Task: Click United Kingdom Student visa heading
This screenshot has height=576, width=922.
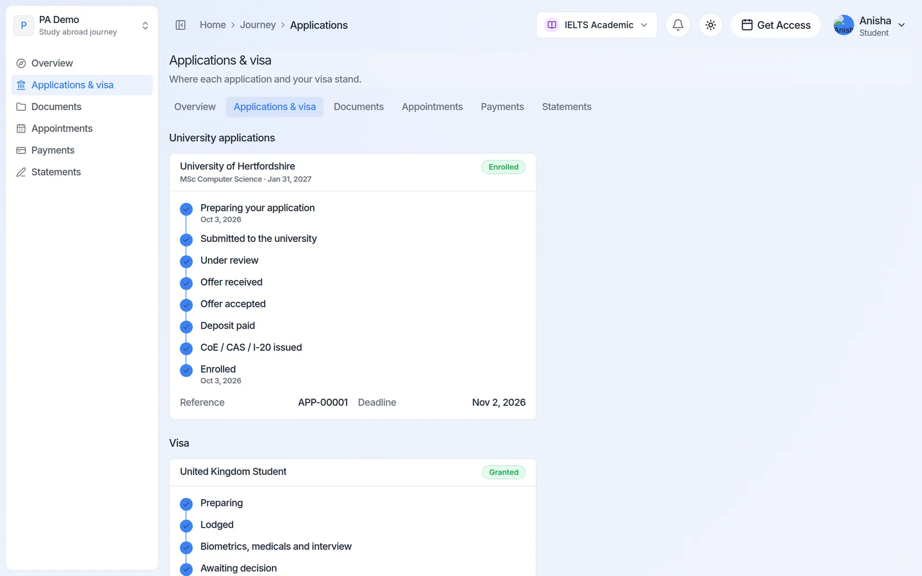Action: (233, 472)
